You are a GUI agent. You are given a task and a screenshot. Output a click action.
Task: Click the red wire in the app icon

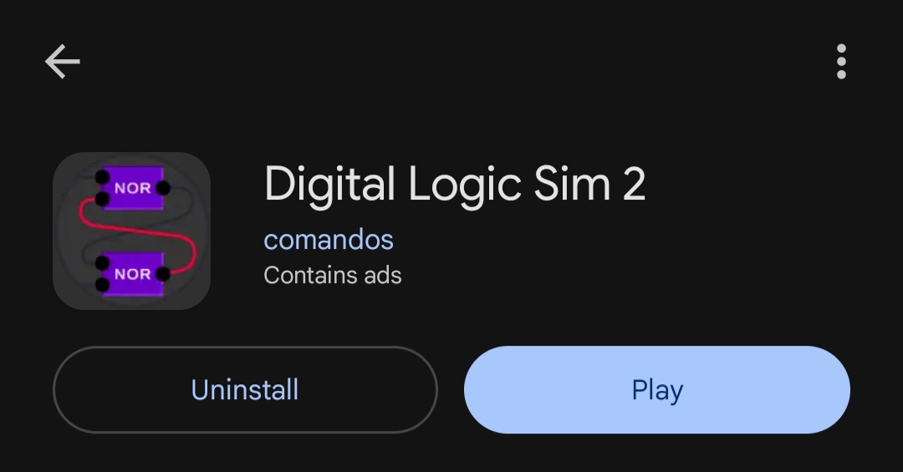pyautogui.click(x=137, y=232)
